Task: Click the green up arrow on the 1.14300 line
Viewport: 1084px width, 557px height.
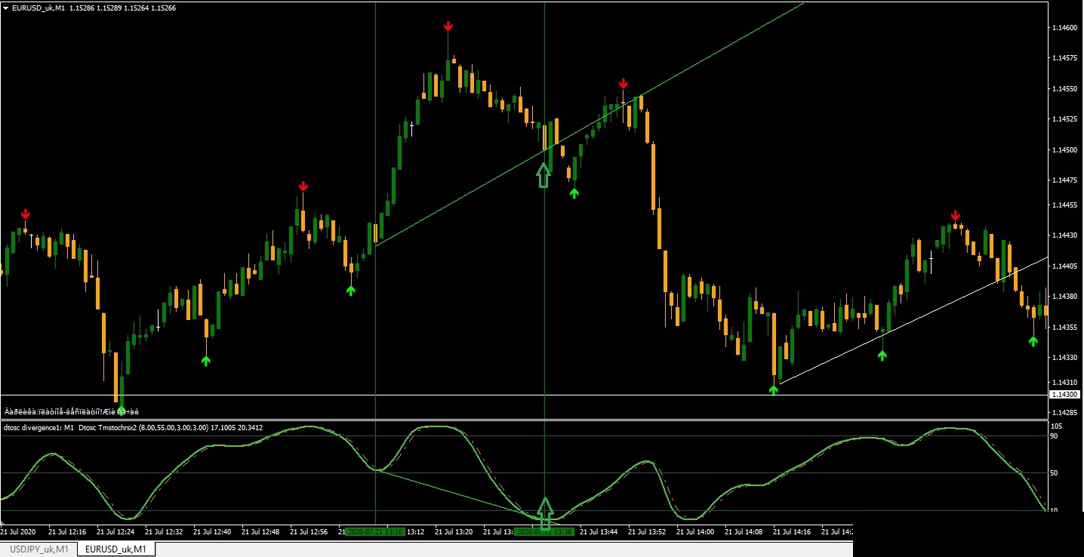Action: 121,410
